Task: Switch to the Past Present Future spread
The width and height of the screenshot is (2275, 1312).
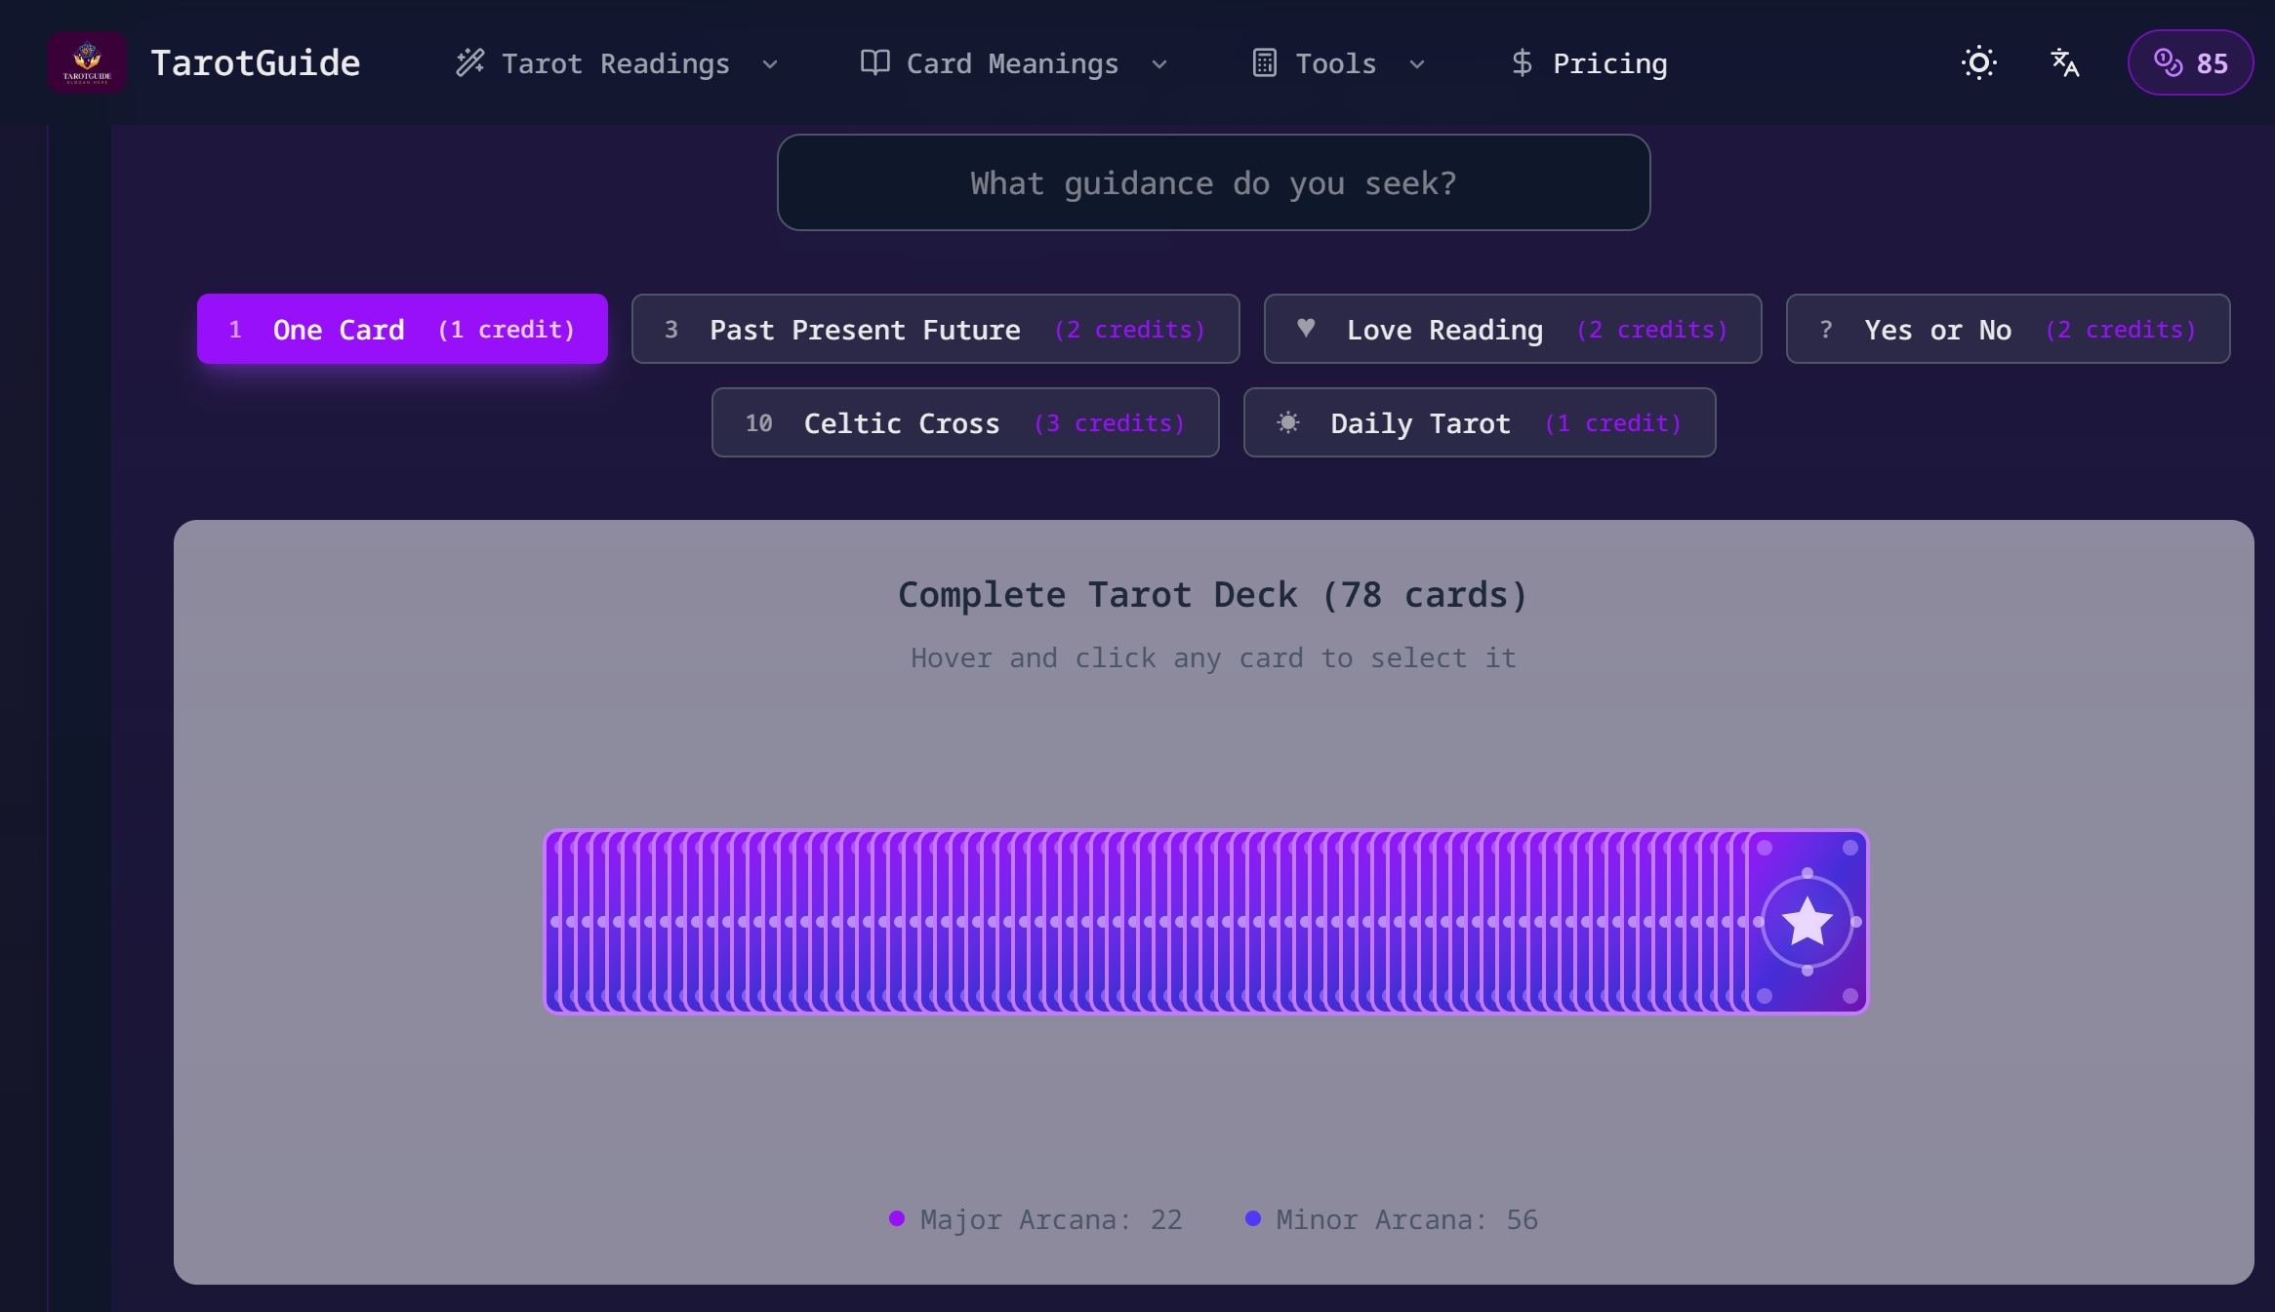Action: coord(934,329)
